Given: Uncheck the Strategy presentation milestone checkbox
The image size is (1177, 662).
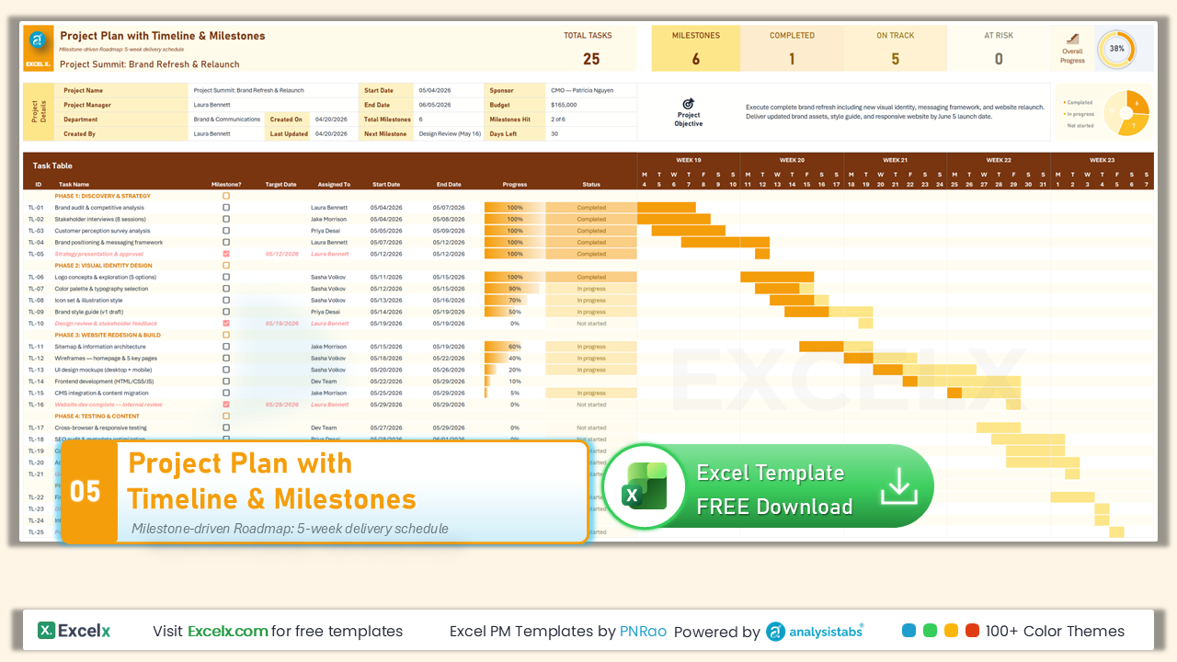Looking at the screenshot, I should (226, 254).
